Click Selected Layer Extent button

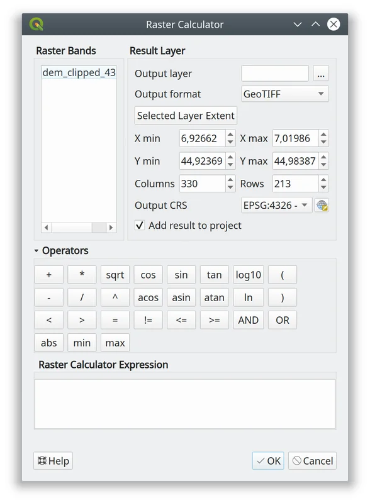[186, 116]
